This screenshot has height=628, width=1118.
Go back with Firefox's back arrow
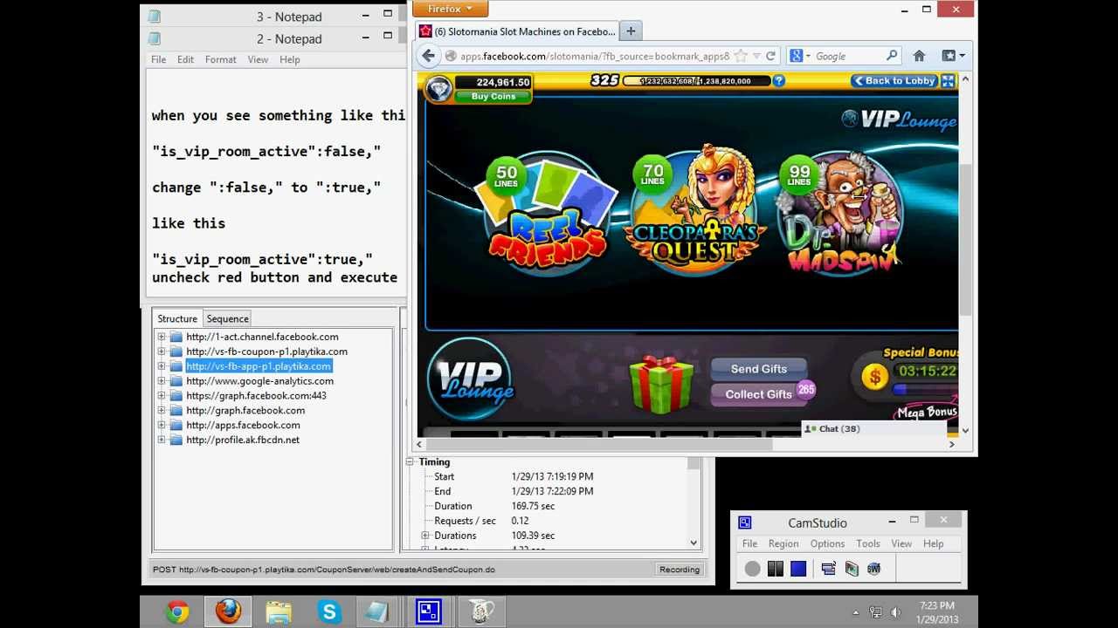pyautogui.click(x=428, y=56)
